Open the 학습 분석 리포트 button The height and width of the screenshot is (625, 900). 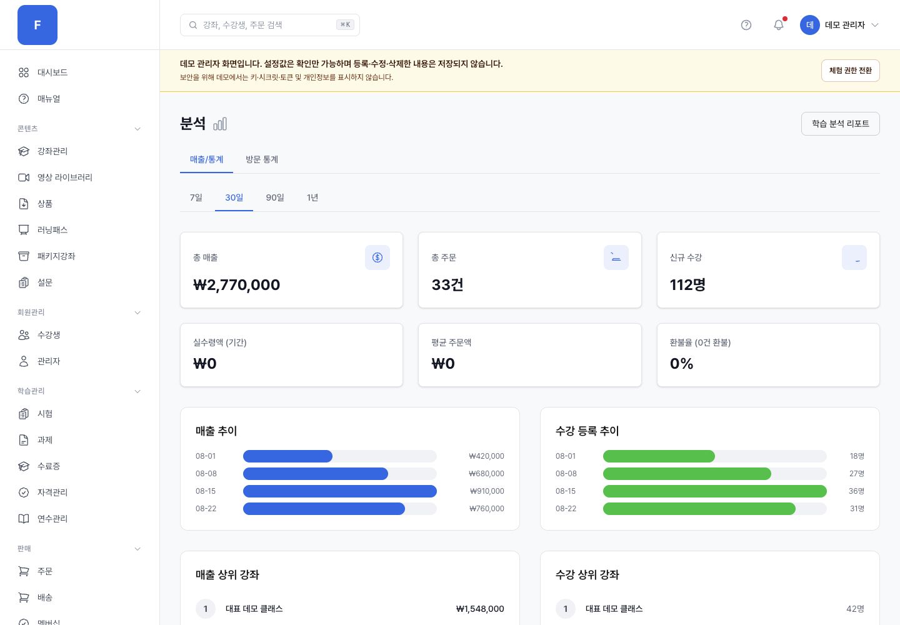(841, 124)
